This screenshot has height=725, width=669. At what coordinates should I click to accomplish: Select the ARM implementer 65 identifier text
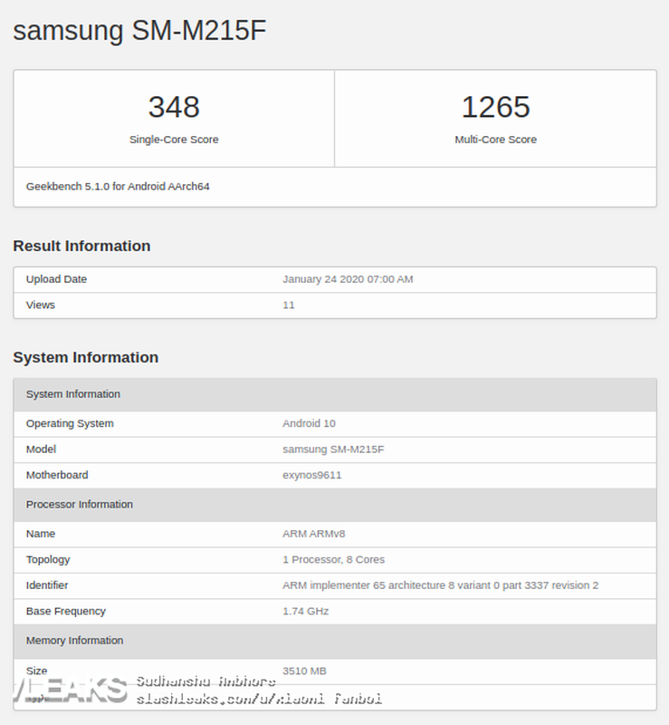pyautogui.click(x=440, y=585)
